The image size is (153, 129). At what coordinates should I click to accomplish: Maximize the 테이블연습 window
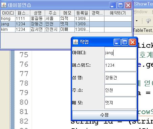pos(120,5)
